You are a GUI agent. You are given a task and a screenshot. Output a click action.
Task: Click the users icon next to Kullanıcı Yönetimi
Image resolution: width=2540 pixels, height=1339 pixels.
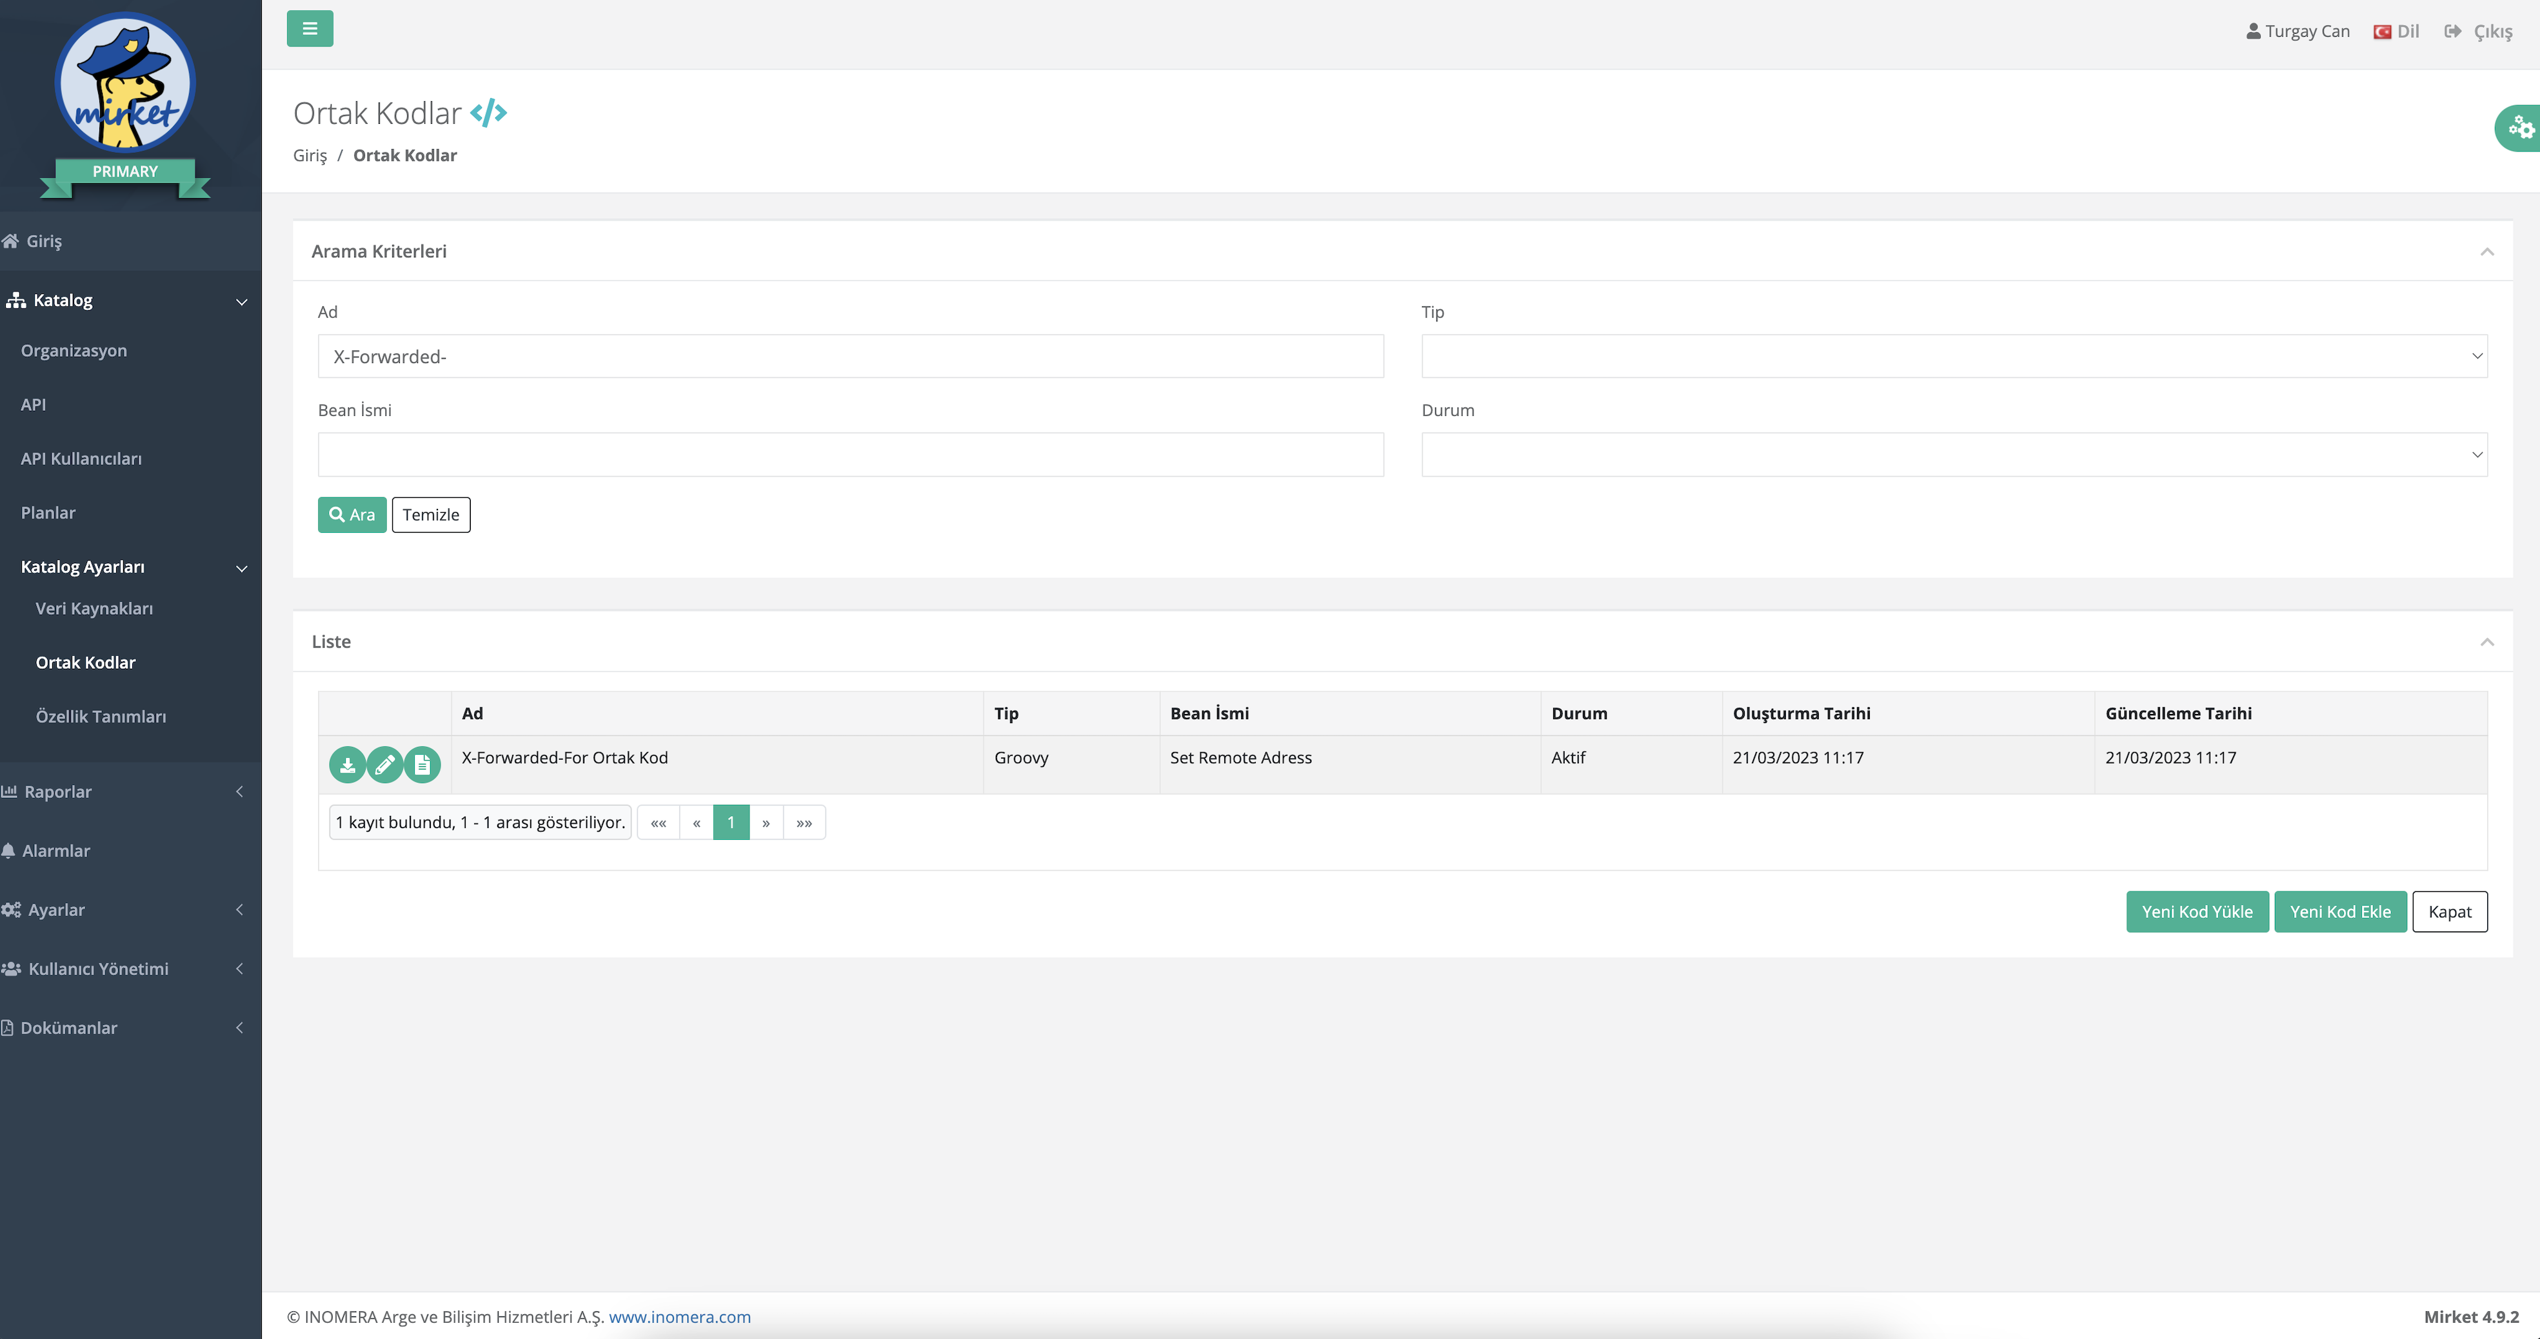pyautogui.click(x=11, y=968)
